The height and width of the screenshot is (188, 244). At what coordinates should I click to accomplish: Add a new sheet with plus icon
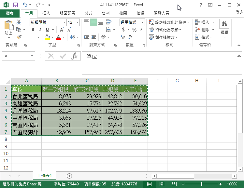69,176
